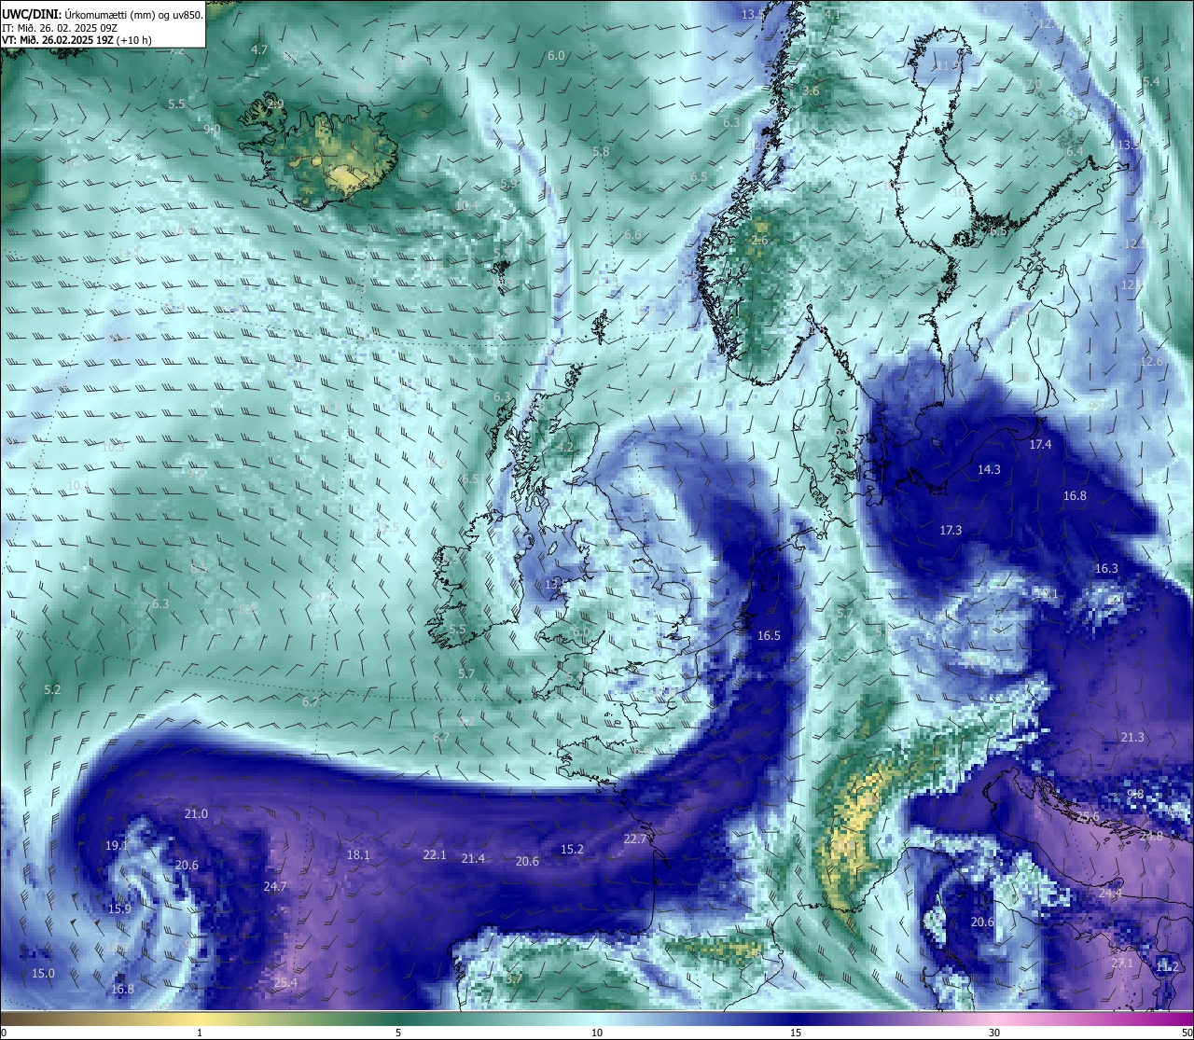Click the '30' tick label on the color scale
The height and width of the screenshot is (1040, 1194).
coord(994,1033)
